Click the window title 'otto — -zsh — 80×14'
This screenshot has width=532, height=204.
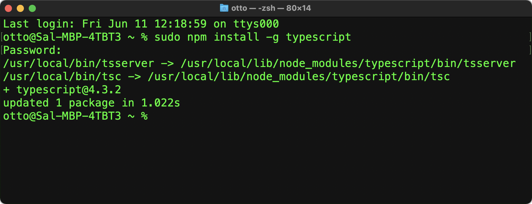[x=271, y=8]
